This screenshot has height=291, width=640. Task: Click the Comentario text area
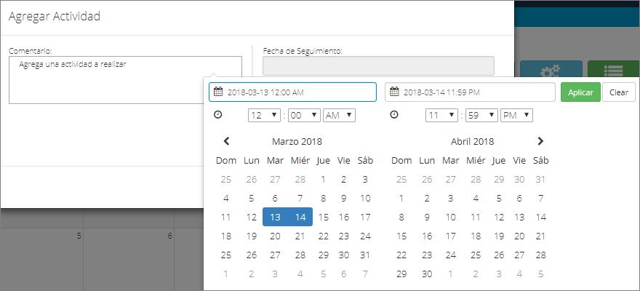125,80
